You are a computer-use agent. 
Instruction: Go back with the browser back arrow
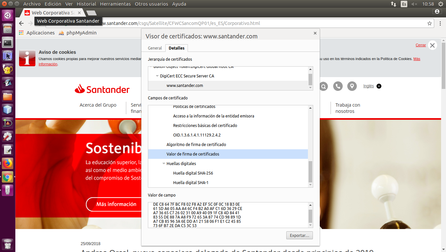pyautogui.click(x=21, y=23)
